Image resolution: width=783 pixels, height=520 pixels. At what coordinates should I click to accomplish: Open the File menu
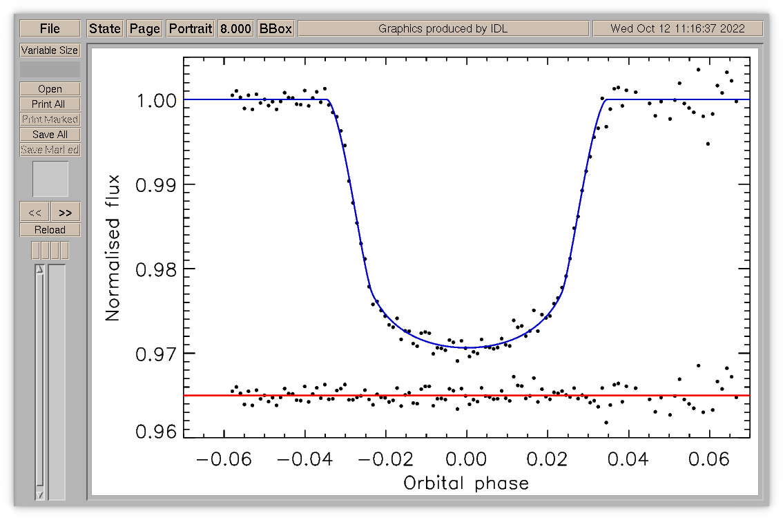point(50,28)
